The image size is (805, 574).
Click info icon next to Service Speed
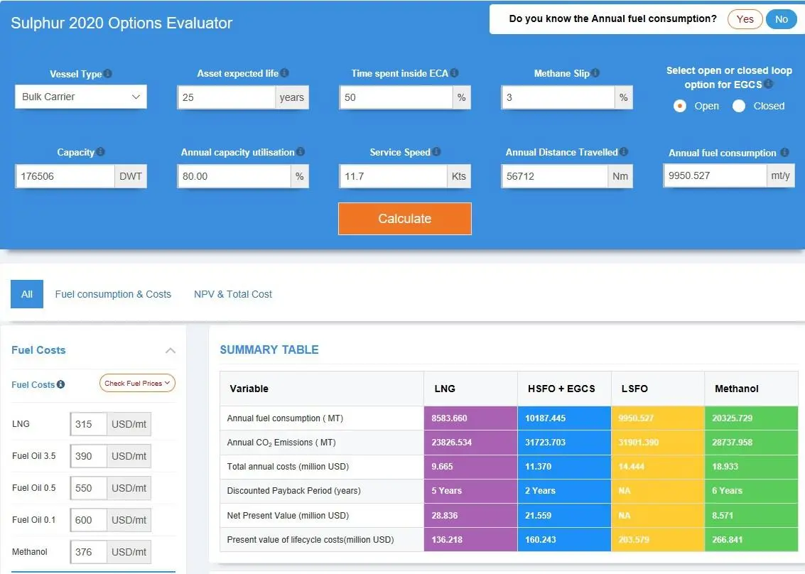coord(436,151)
